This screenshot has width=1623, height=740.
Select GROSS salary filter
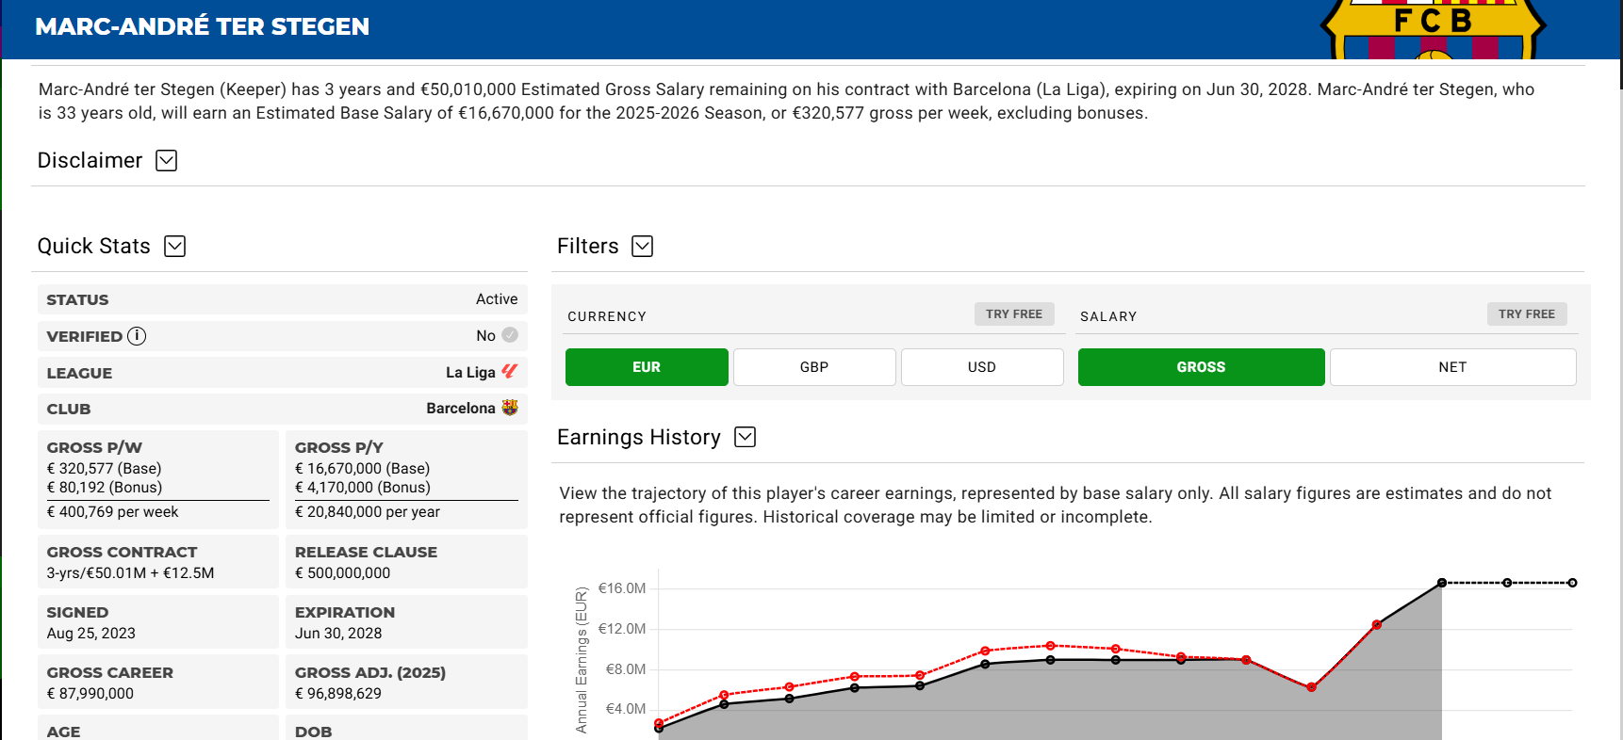coord(1201,367)
